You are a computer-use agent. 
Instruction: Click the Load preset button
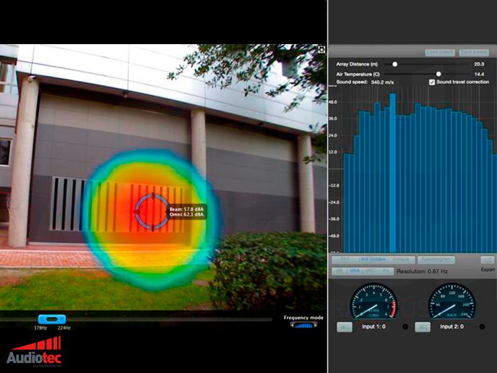(440, 53)
